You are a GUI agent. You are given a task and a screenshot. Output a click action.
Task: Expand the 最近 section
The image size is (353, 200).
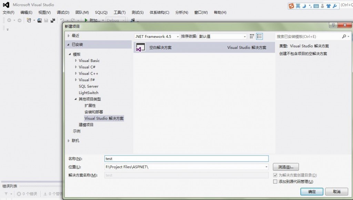(69, 36)
